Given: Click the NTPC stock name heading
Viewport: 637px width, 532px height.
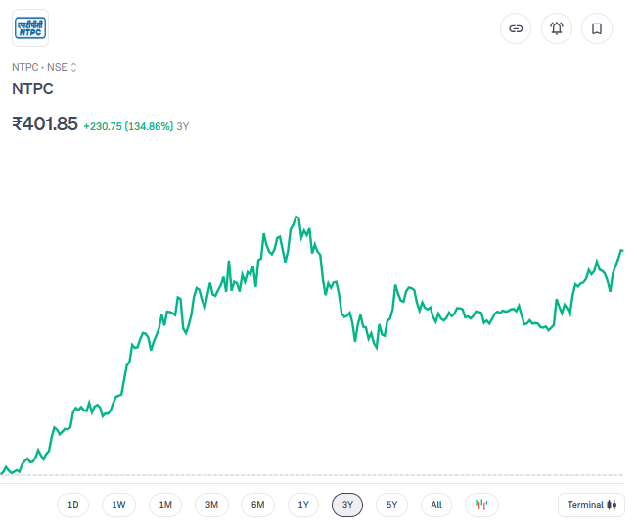Looking at the screenshot, I should pyautogui.click(x=32, y=89).
